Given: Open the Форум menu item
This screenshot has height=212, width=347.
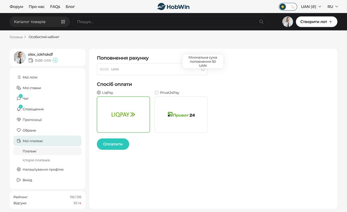Looking at the screenshot, I should coord(16,6).
